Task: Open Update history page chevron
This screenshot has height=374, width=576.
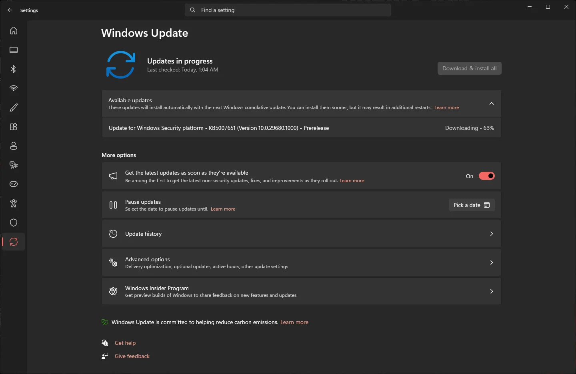Action: [492, 234]
